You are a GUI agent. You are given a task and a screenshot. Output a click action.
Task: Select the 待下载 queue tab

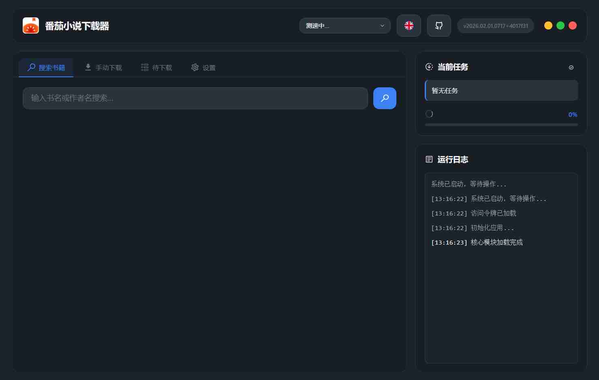click(156, 68)
